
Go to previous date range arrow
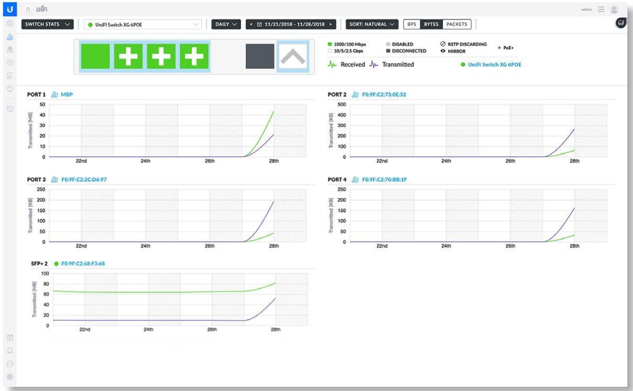coord(252,24)
